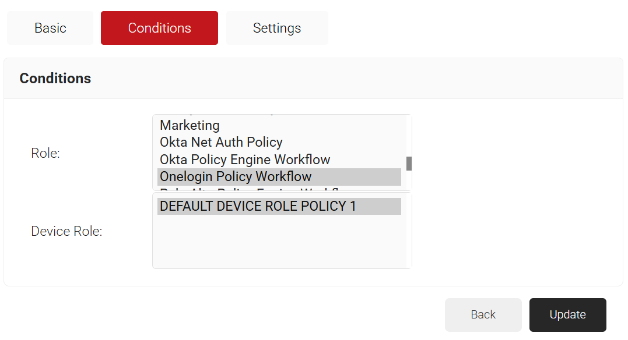Select the Conditions tab

(x=159, y=28)
